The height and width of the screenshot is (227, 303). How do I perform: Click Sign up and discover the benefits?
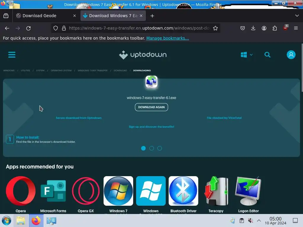point(151,127)
